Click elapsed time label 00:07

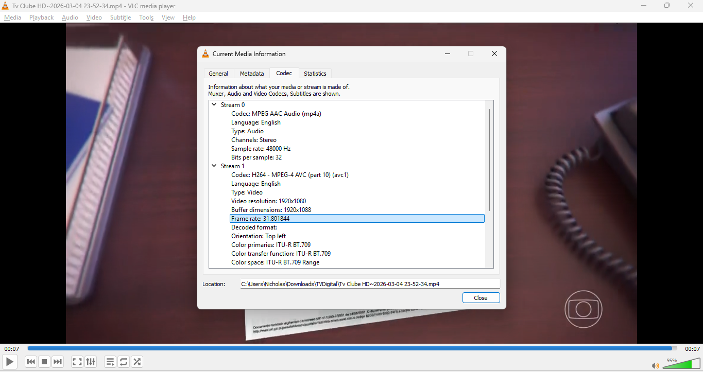point(12,349)
